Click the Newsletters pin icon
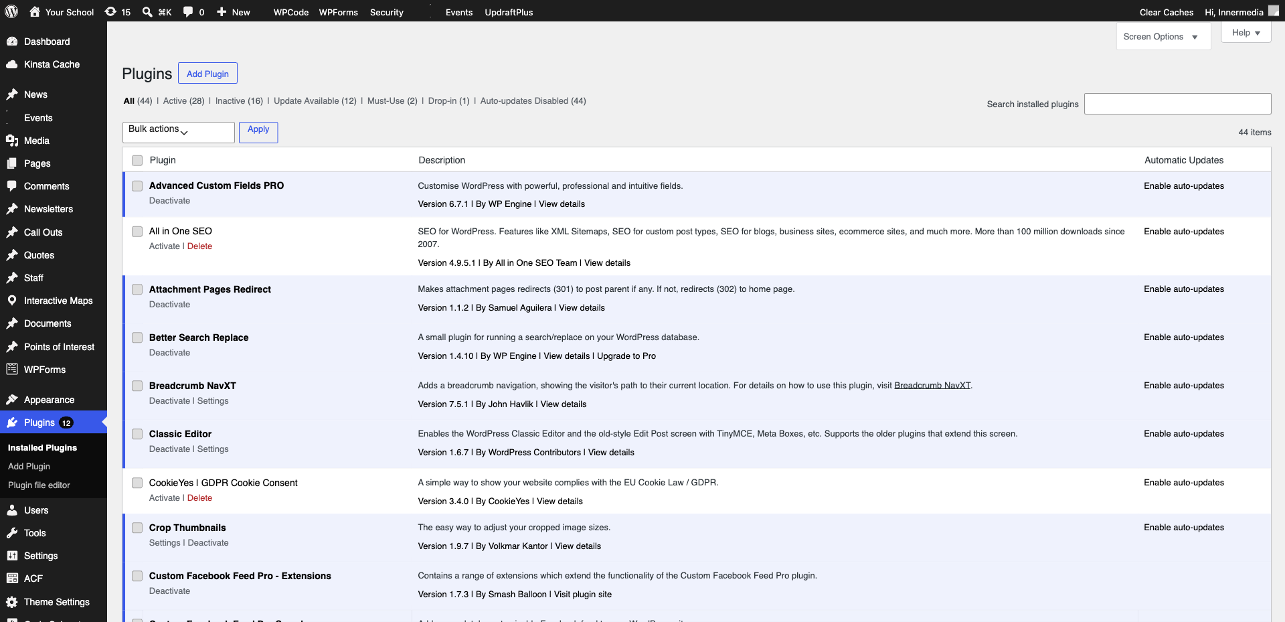1285x622 pixels. (x=12, y=209)
